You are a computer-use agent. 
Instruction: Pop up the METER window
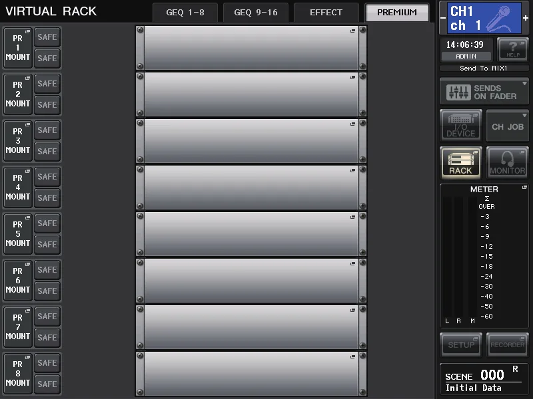tap(524, 188)
